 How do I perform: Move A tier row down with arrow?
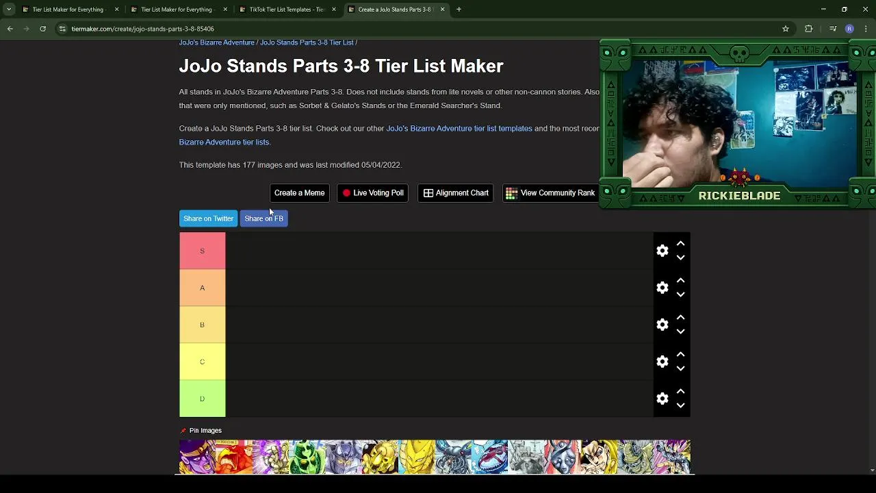point(680,294)
